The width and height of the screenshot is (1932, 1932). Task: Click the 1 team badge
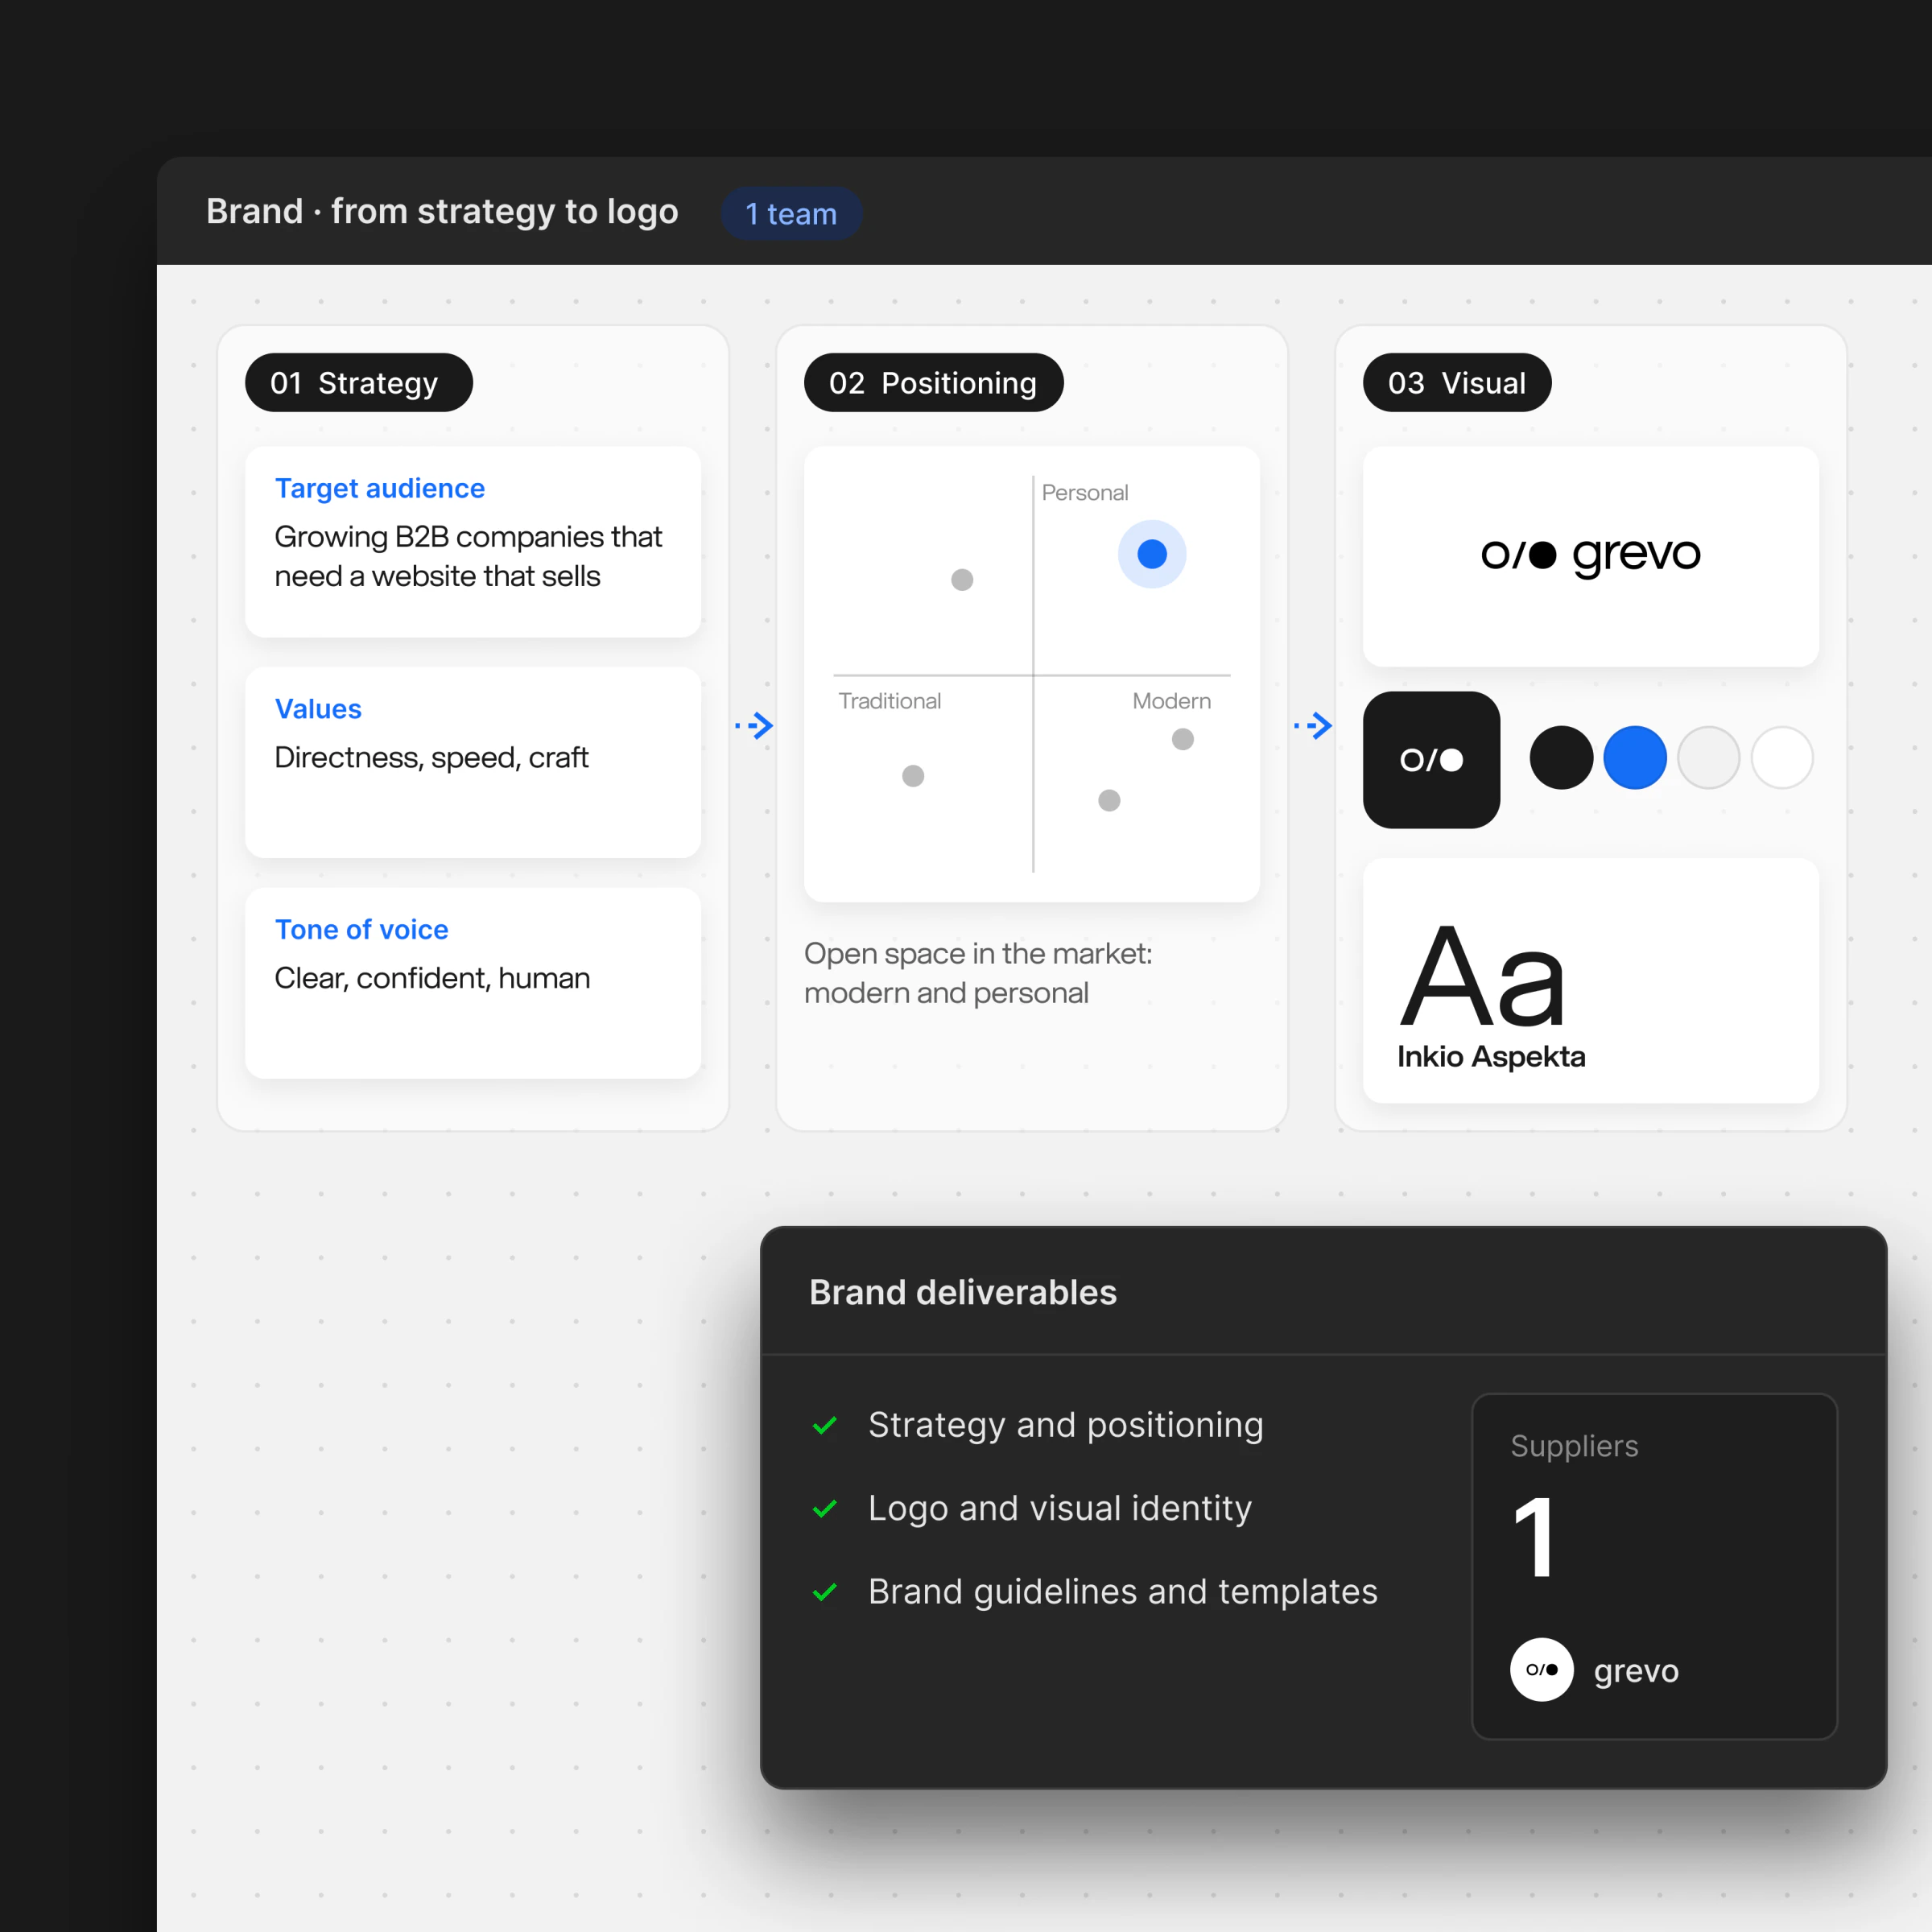[x=791, y=213]
